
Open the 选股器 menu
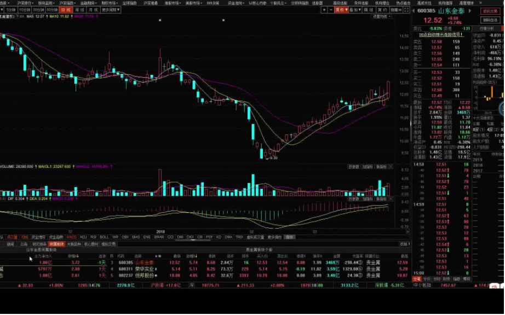click(317, 3)
